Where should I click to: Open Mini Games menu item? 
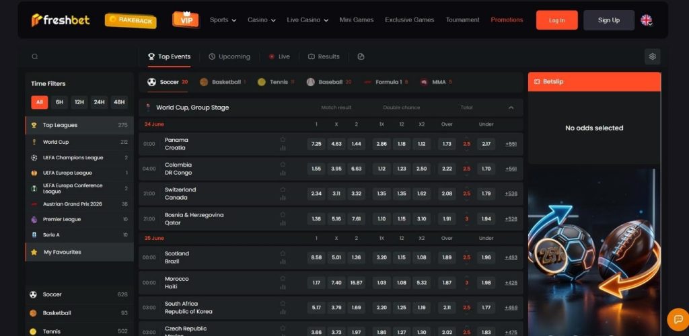[x=357, y=19]
